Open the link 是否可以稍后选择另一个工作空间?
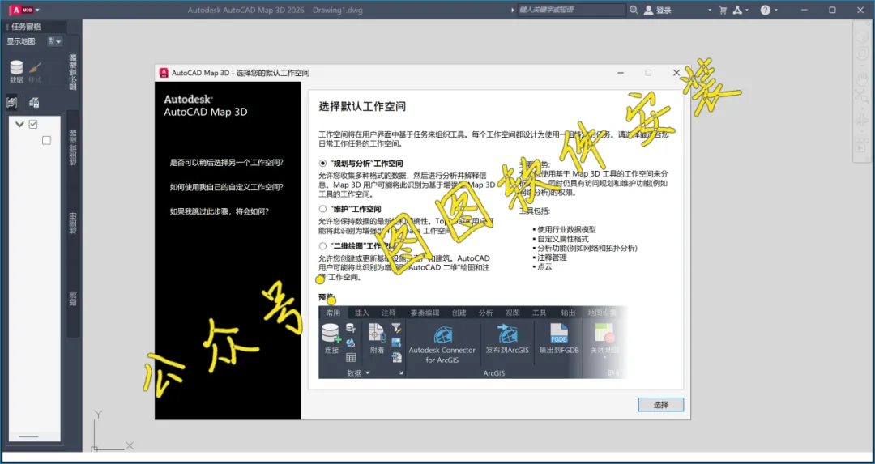Image resolution: width=875 pixels, height=464 pixels. click(x=227, y=163)
